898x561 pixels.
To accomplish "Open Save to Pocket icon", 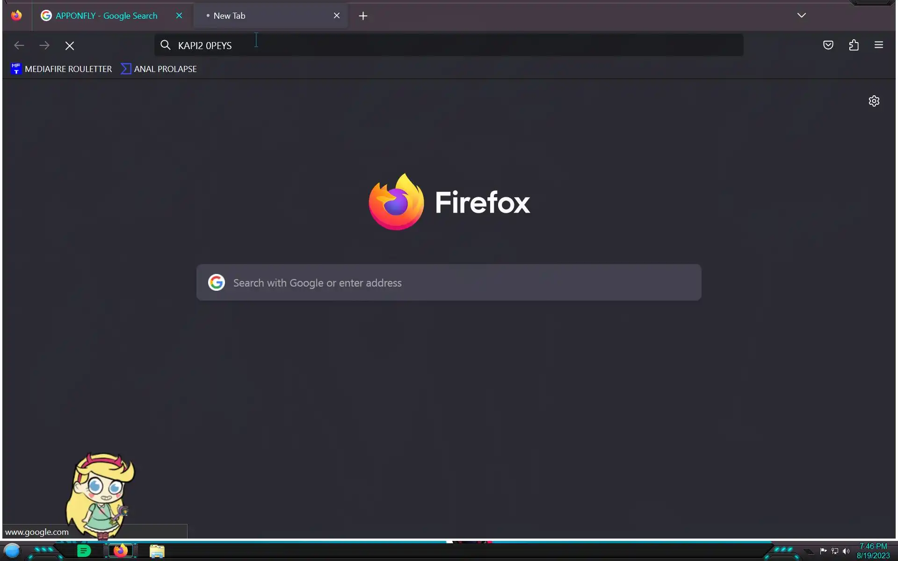I will [x=828, y=45].
